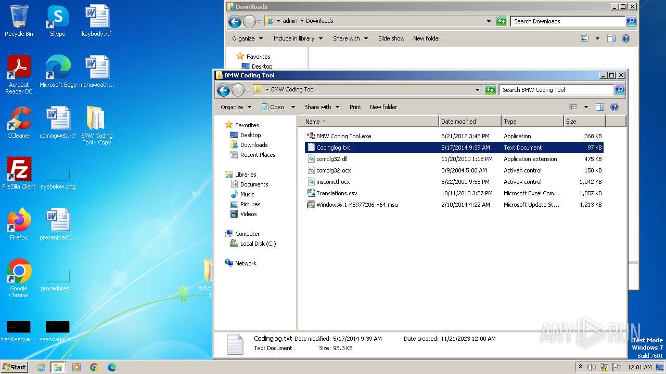Expand Share with menu in Downloads window
The image size is (666, 374).
click(x=350, y=38)
